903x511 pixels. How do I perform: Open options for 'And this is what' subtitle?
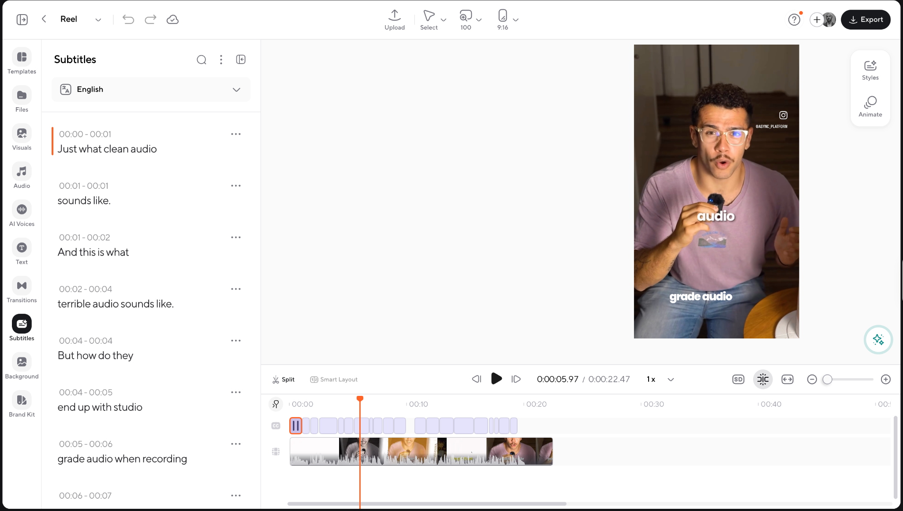click(x=236, y=237)
